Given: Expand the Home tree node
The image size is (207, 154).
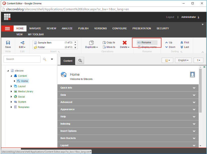Looking at the screenshot, I should pos(14,81).
